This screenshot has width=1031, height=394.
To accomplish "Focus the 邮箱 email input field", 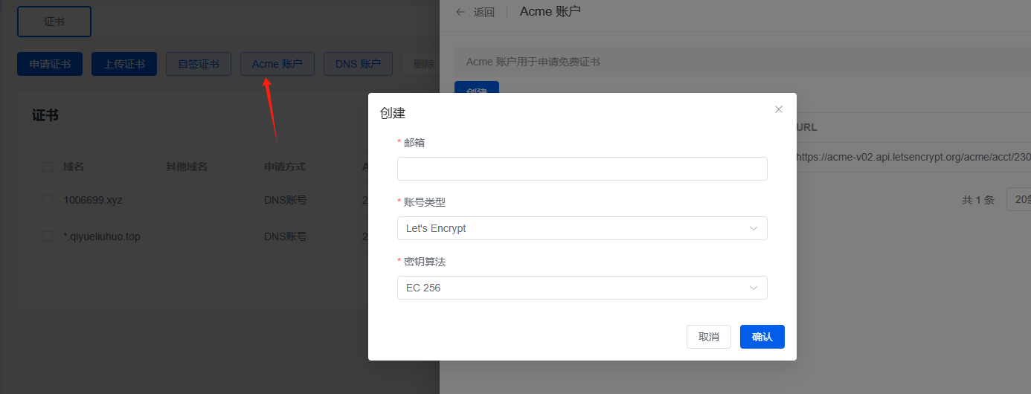I will pyautogui.click(x=582, y=169).
